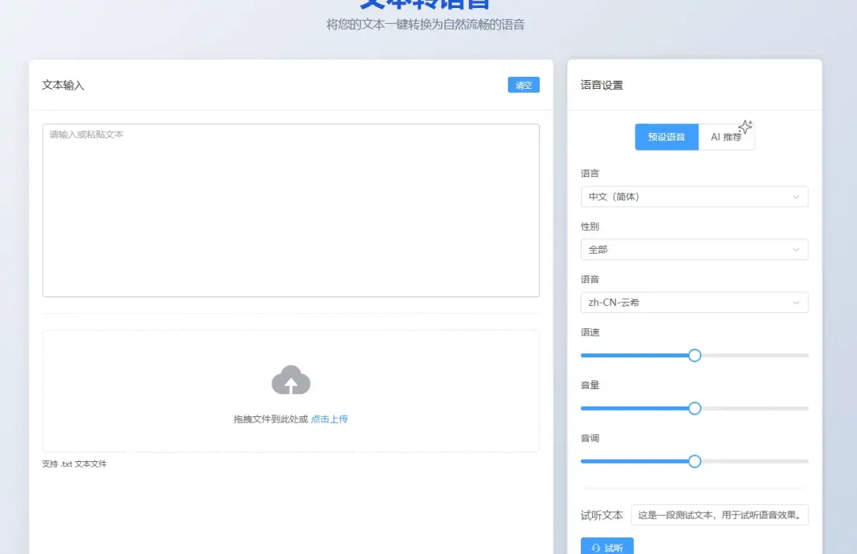Screen dimensions: 857x554
Task: Click the chevron on the 语音 selector
Action: [797, 302]
